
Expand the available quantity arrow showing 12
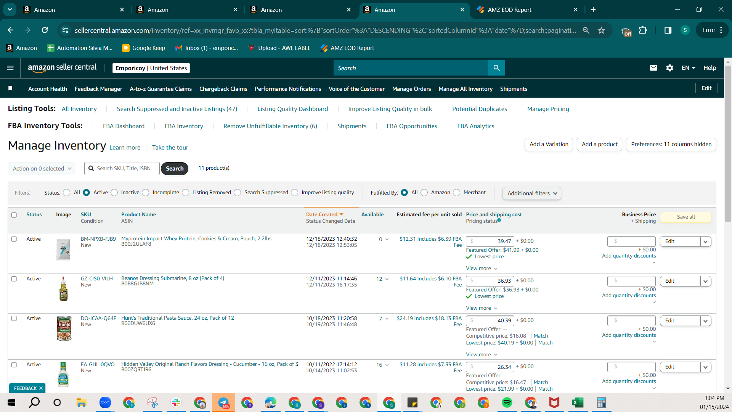point(387,279)
